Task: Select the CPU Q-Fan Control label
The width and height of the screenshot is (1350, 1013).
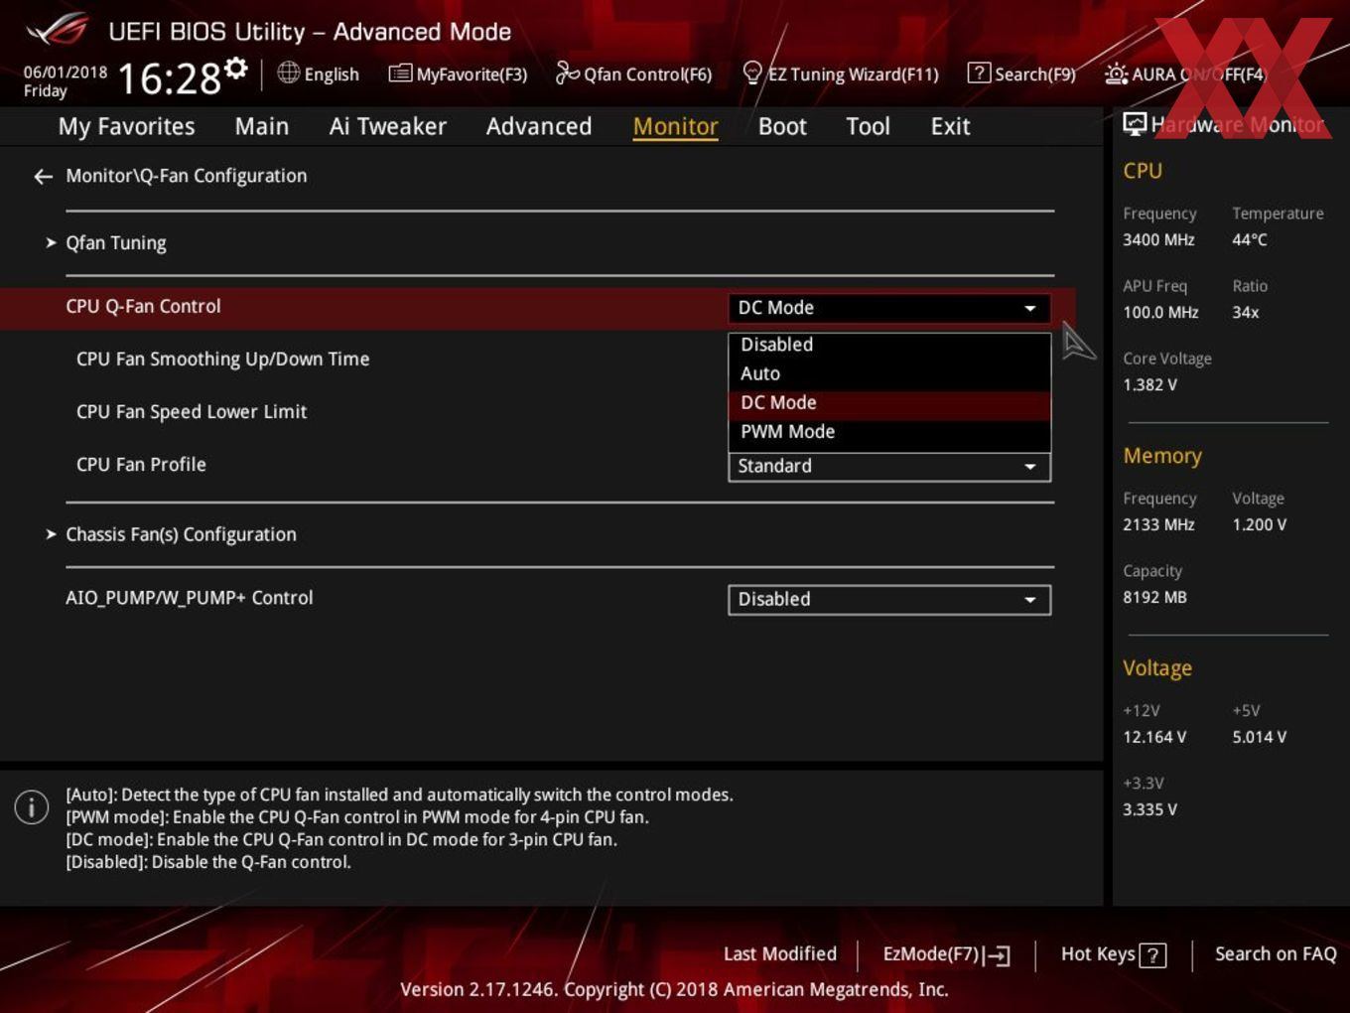Action: [143, 306]
